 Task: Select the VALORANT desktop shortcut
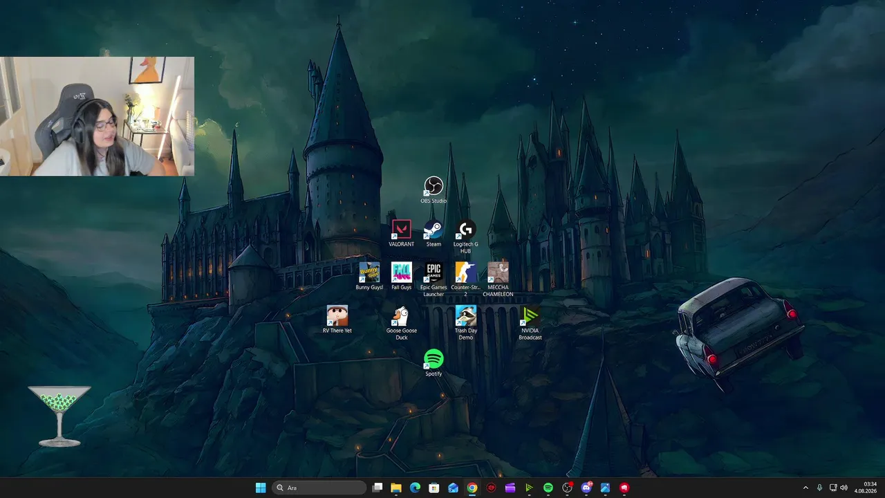click(x=401, y=233)
